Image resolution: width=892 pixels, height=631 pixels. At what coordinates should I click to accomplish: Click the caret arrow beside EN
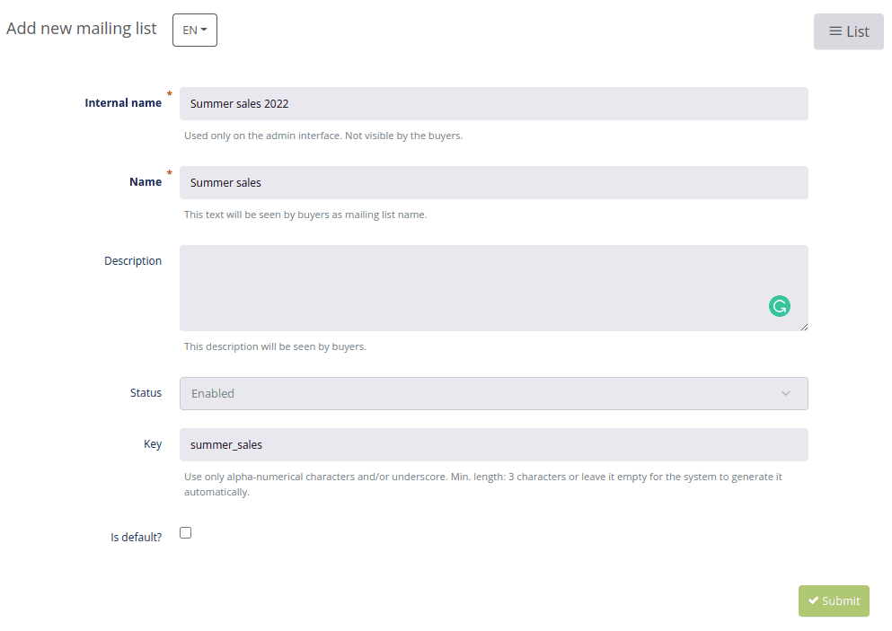click(x=204, y=31)
